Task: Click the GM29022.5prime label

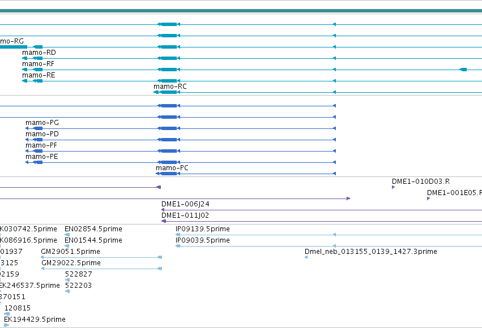Action: pyautogui.click(x=71, y=263)
